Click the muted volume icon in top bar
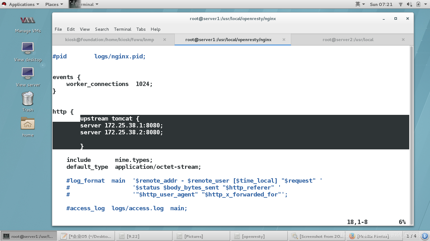Image resolution: width=430 pixels, height=241 pixels. tap(409, 4)
